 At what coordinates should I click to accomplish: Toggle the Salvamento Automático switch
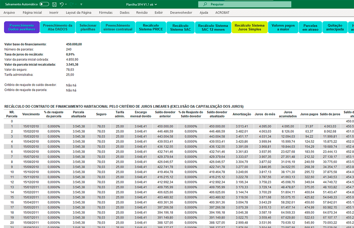click(x=44, y=4)
